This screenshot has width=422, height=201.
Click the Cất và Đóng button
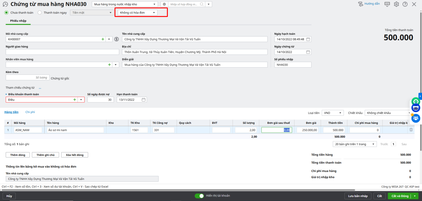(400, 196)
